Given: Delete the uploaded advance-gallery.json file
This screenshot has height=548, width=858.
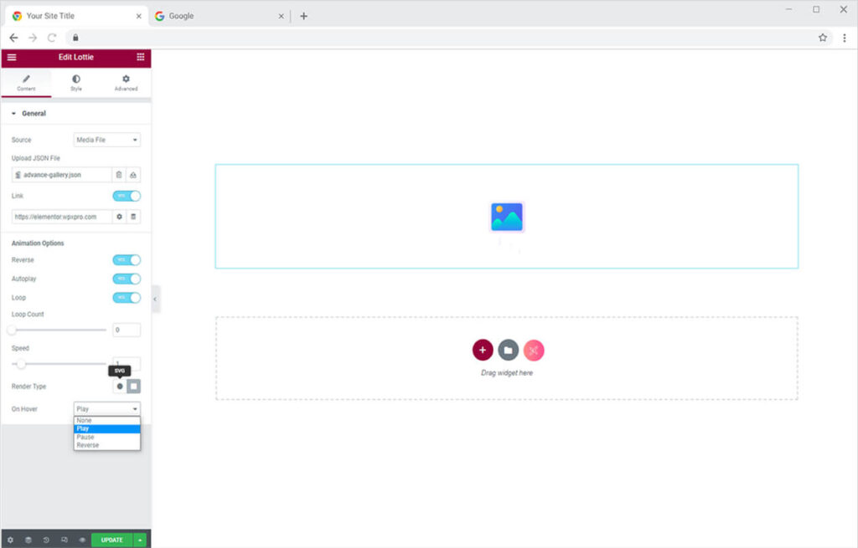Looking at the screenshot, I should coord(119,175).
